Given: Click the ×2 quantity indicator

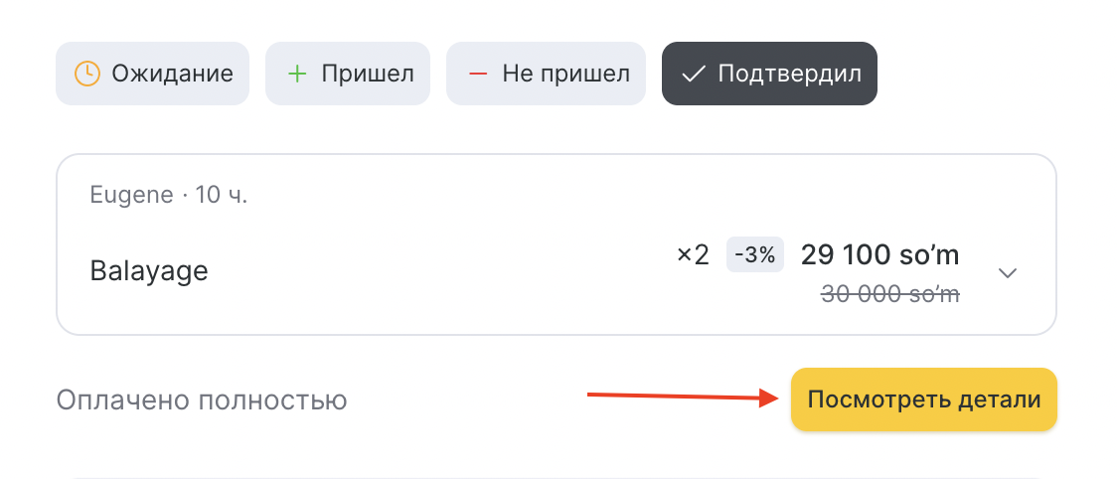Looking at the screenshot, I should [693, 255].
